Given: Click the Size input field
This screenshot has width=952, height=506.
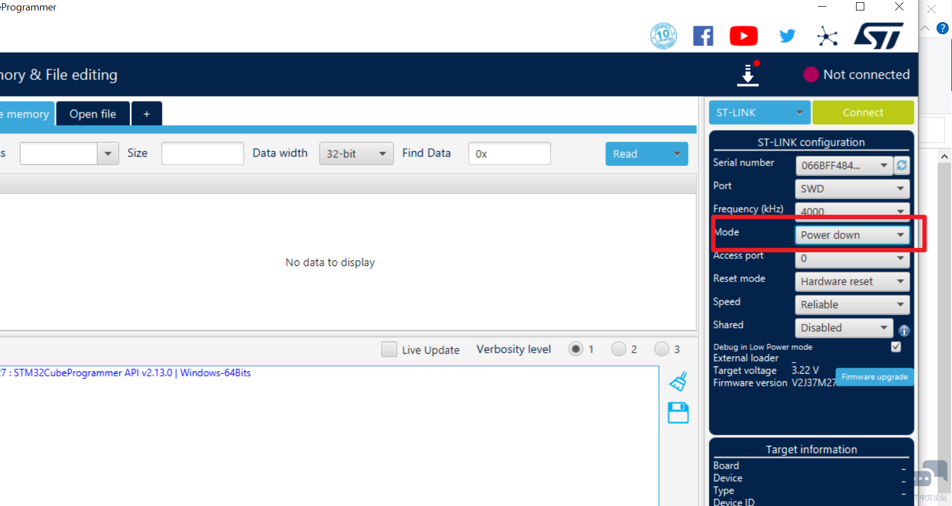Looking at the screenshot, I should (202, 153).
